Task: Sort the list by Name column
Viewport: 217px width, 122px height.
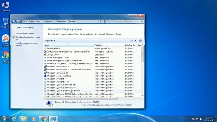Action: [68, 45]
